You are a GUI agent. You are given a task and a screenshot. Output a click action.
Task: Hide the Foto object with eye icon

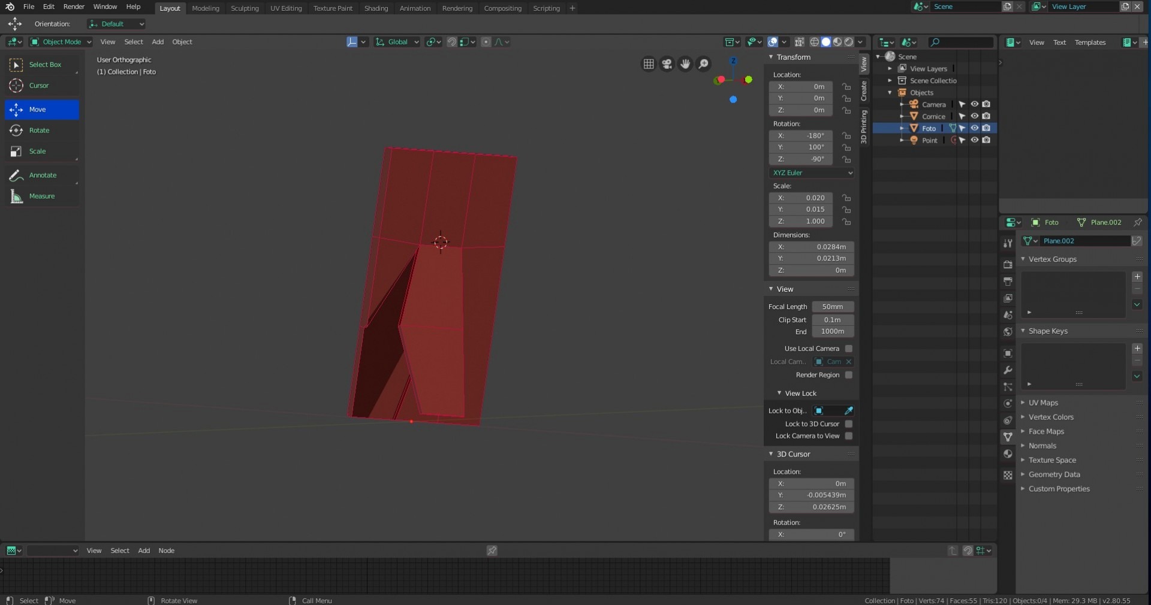coord(975,128)
